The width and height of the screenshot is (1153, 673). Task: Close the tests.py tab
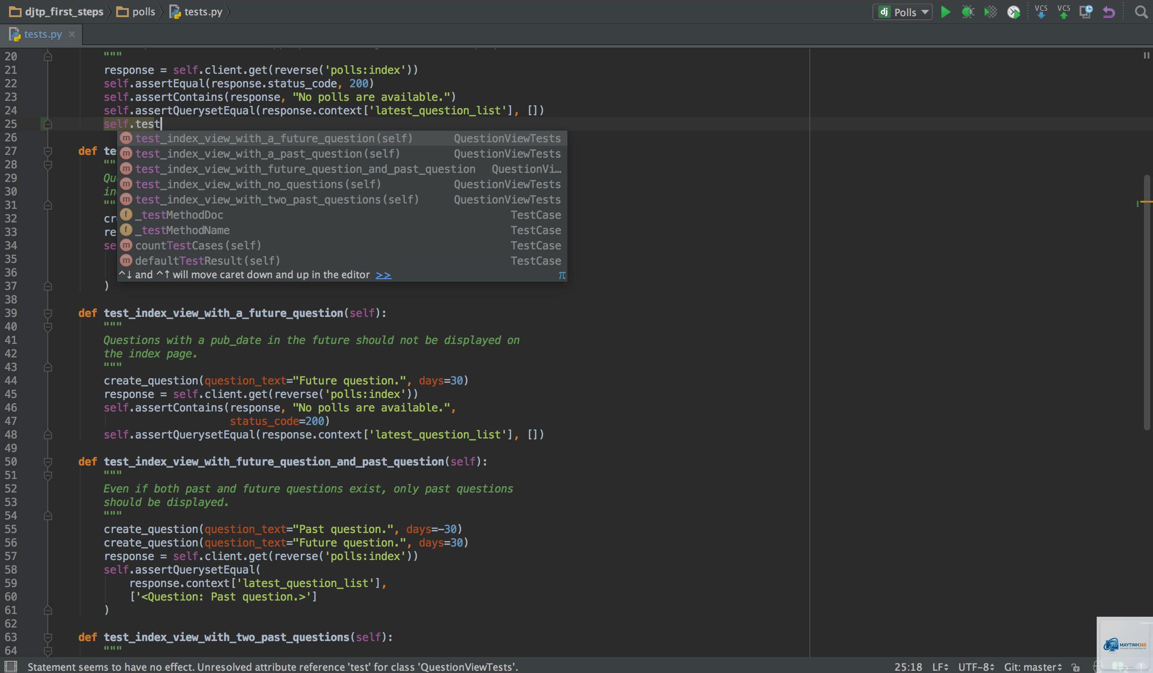pos(71,34)
